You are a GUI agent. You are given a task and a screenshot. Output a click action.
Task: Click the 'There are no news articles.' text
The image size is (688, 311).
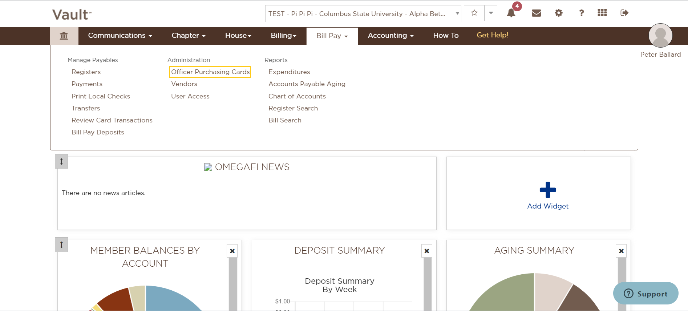point(104,193)
